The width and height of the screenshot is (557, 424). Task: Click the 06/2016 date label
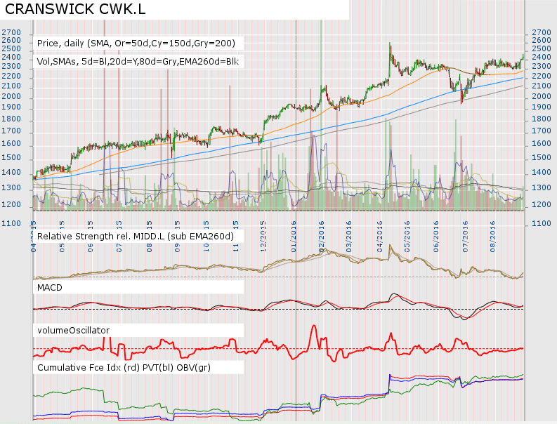click(x=437, y=237)
